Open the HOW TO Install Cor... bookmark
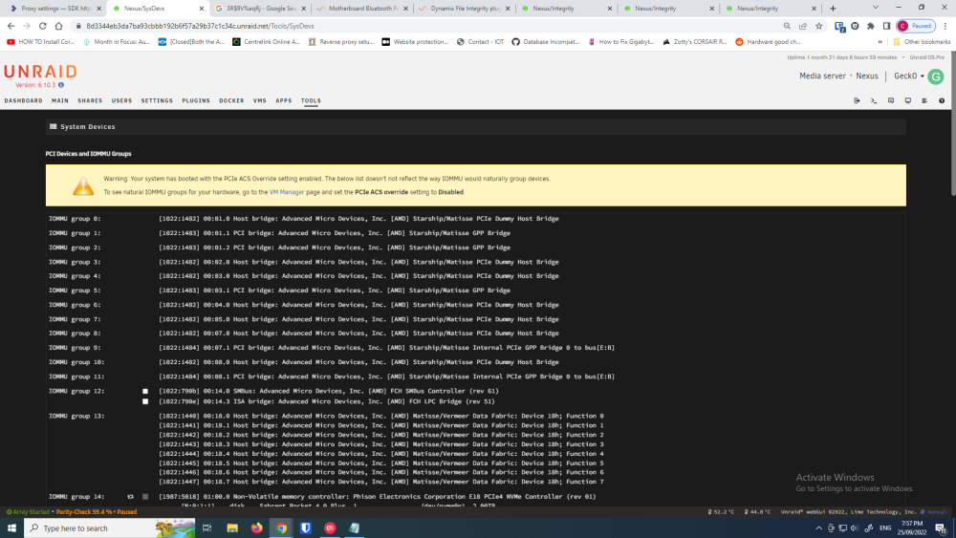The height and width of the screenshot is (538, 956). [40, 42]
